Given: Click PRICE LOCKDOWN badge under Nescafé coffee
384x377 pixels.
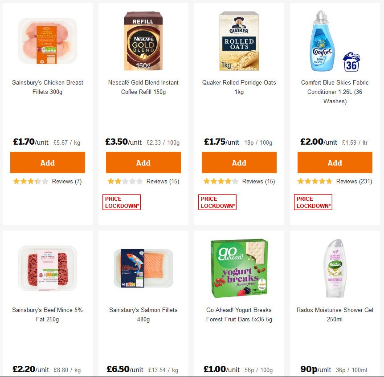Looking at the screenshot, I should tap(122, 202).
